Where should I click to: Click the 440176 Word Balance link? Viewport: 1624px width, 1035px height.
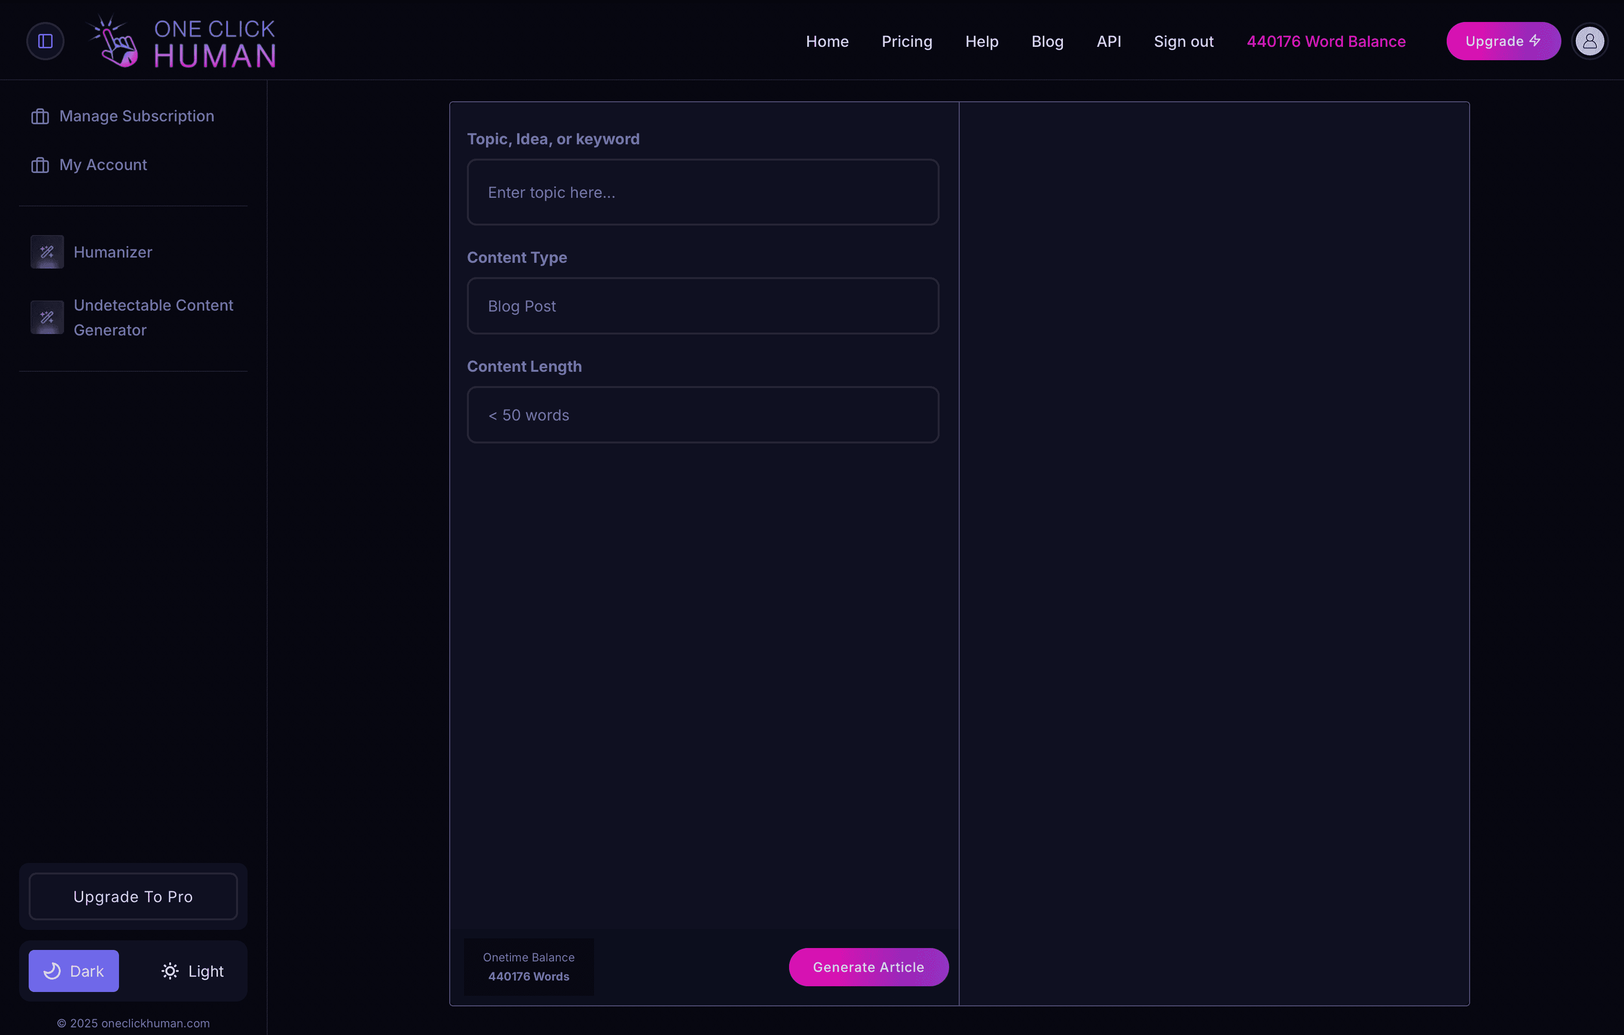(1326, 41)
